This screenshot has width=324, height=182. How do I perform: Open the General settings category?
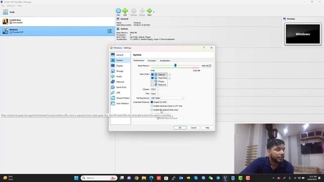click(120, 55)
